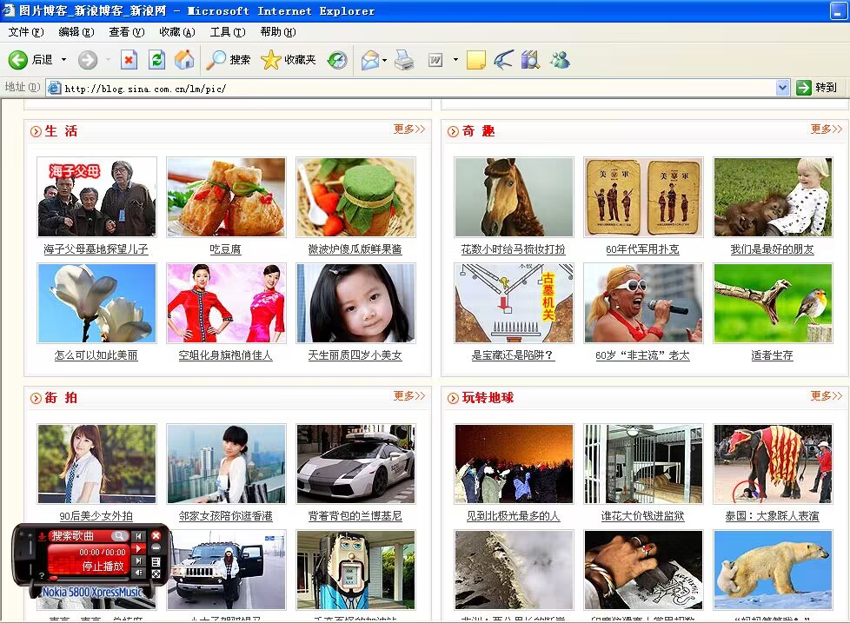Expand the address bar dropdown list
Image resolution: width=850 pixels, height=623 pixels.
tap(782, 88)
